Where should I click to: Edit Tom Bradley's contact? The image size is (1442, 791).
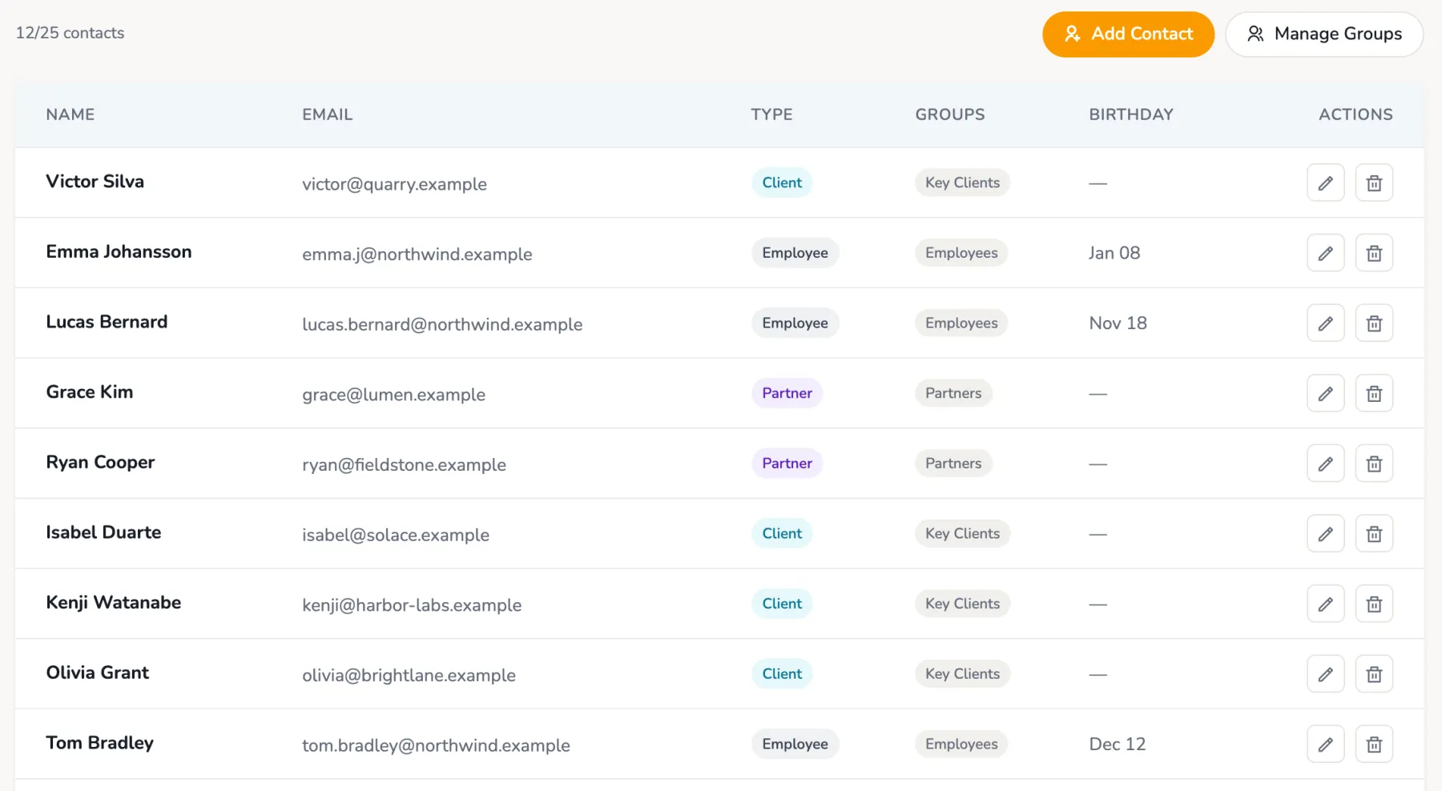pyautogui.click(x=1326, y=745)
